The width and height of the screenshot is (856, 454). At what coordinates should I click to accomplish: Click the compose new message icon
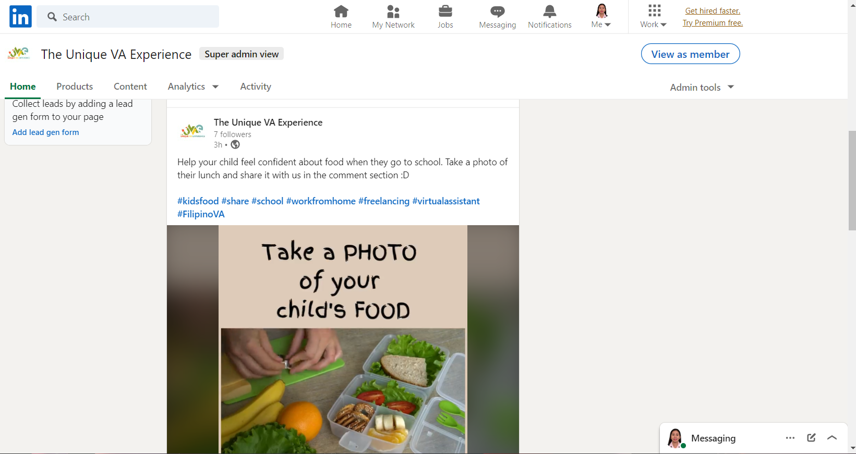(811, 438)
